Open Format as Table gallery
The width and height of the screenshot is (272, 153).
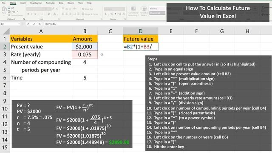pos(144,11)
